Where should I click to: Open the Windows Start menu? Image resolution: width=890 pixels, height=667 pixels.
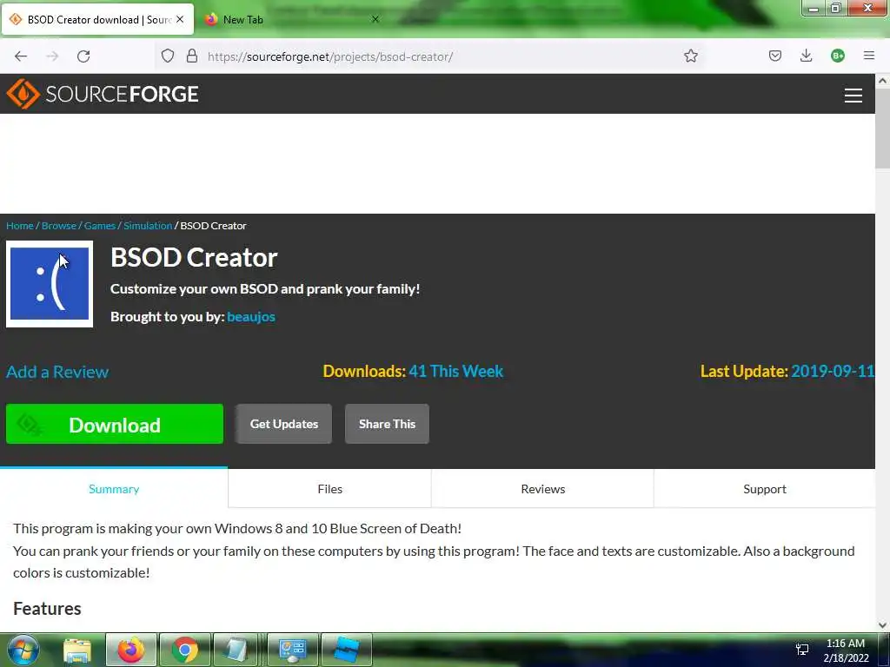23,650
